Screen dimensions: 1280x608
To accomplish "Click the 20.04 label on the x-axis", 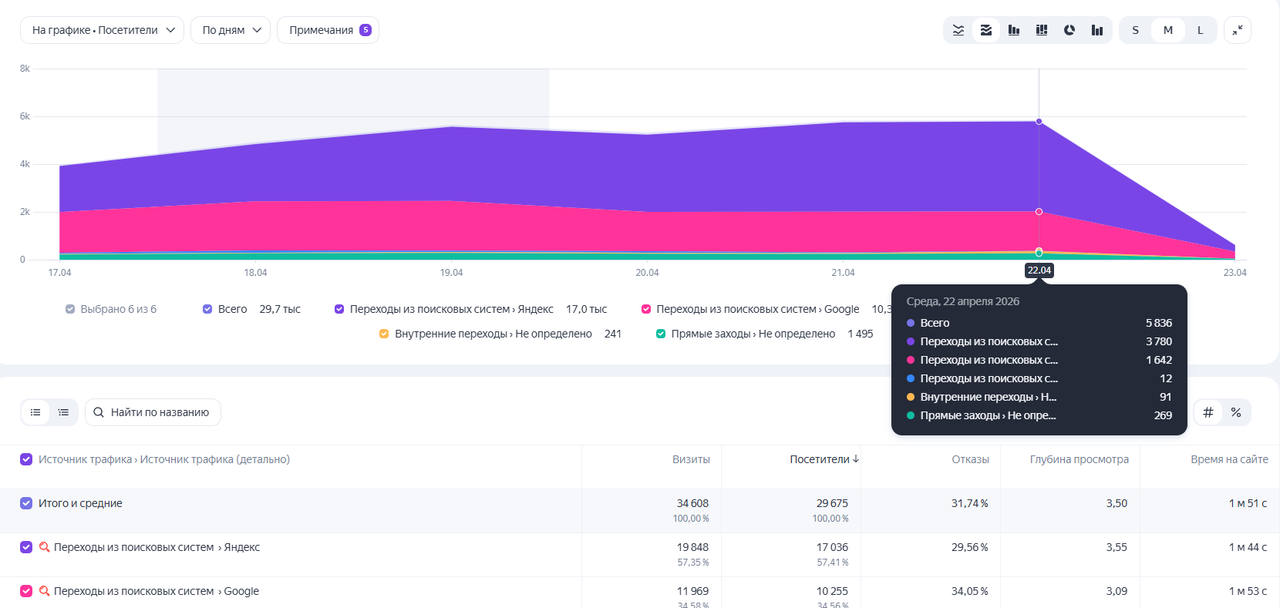I will pos(647,273).
